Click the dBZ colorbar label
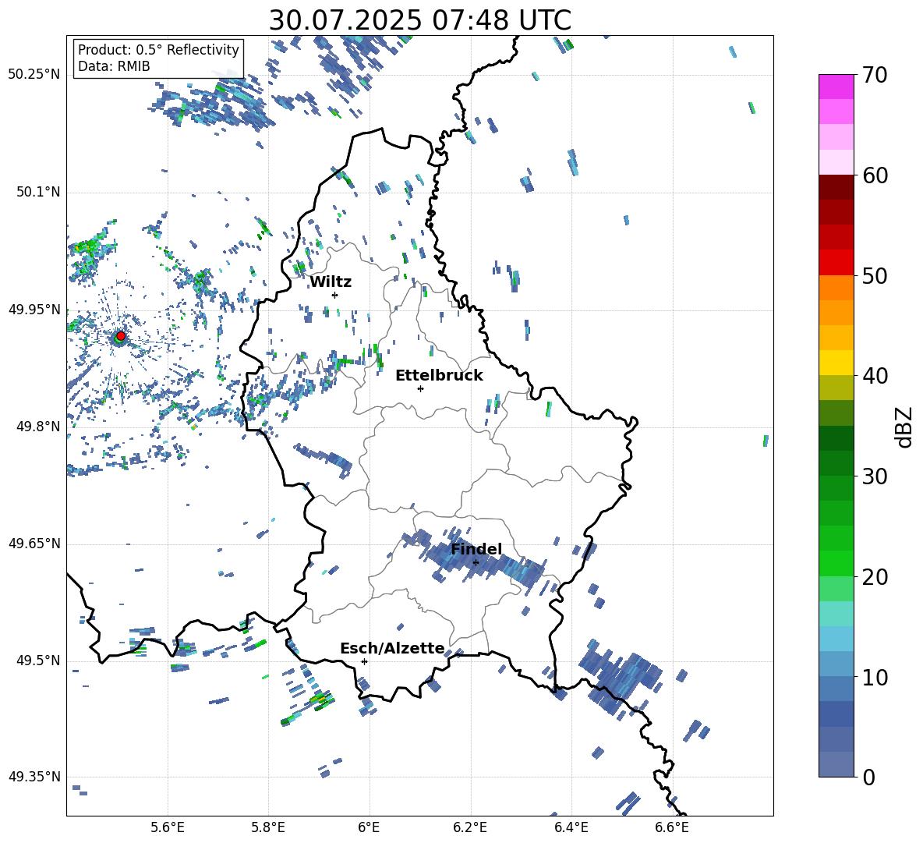 [905, 427]
